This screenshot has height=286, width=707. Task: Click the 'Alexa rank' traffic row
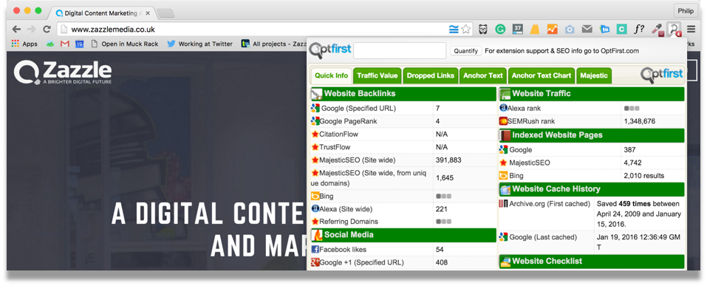[592, 108]
